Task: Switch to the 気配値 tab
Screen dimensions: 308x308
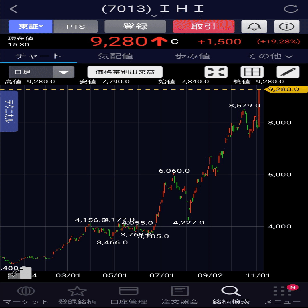Action: (x=116, y=56)
